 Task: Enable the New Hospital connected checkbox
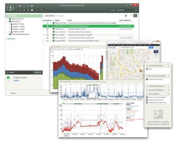pyautogui.click(x=47, y=35)
